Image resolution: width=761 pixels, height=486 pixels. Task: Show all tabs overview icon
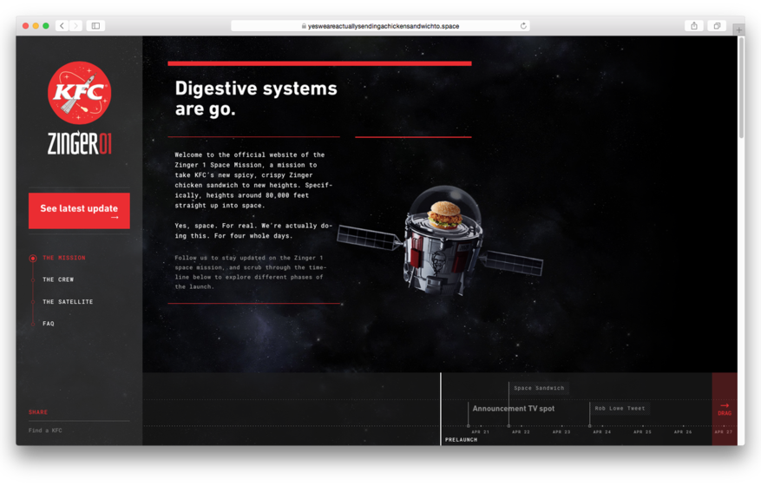(x=717, y=26)
